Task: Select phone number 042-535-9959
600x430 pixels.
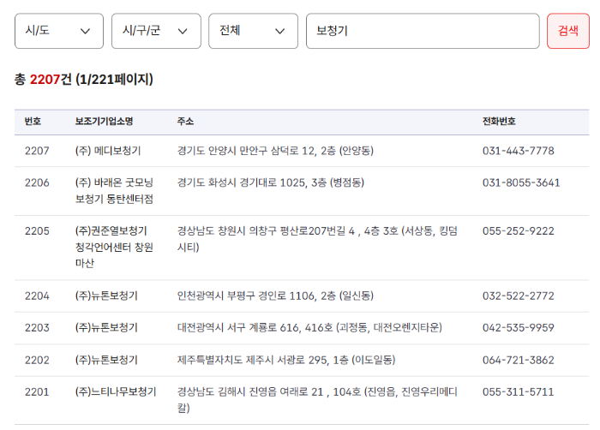Action: tap(518, 328)
